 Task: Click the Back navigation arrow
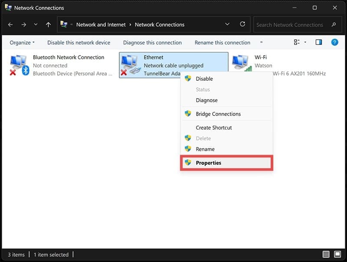[x=10, y=25]
